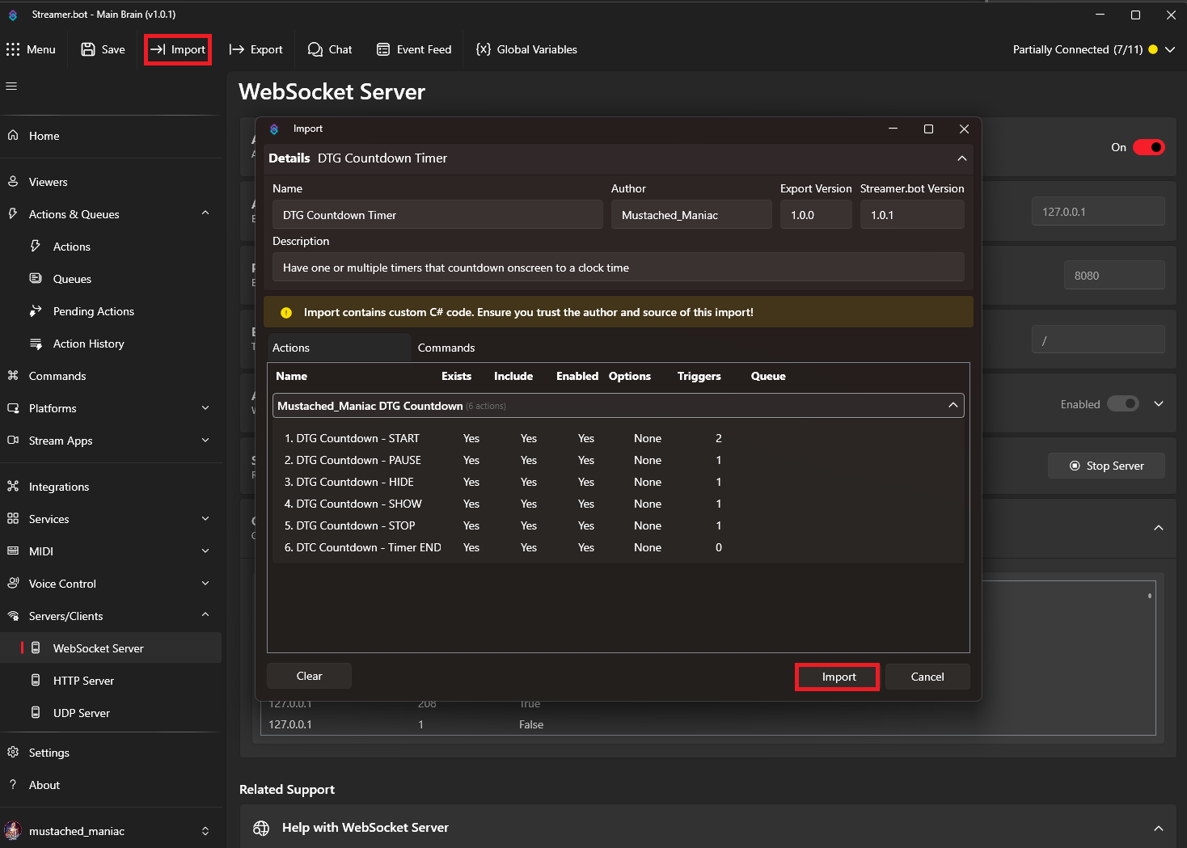Open Global Variables
Viewport: 1187px width, 848px height.
(x=526, y=49)
